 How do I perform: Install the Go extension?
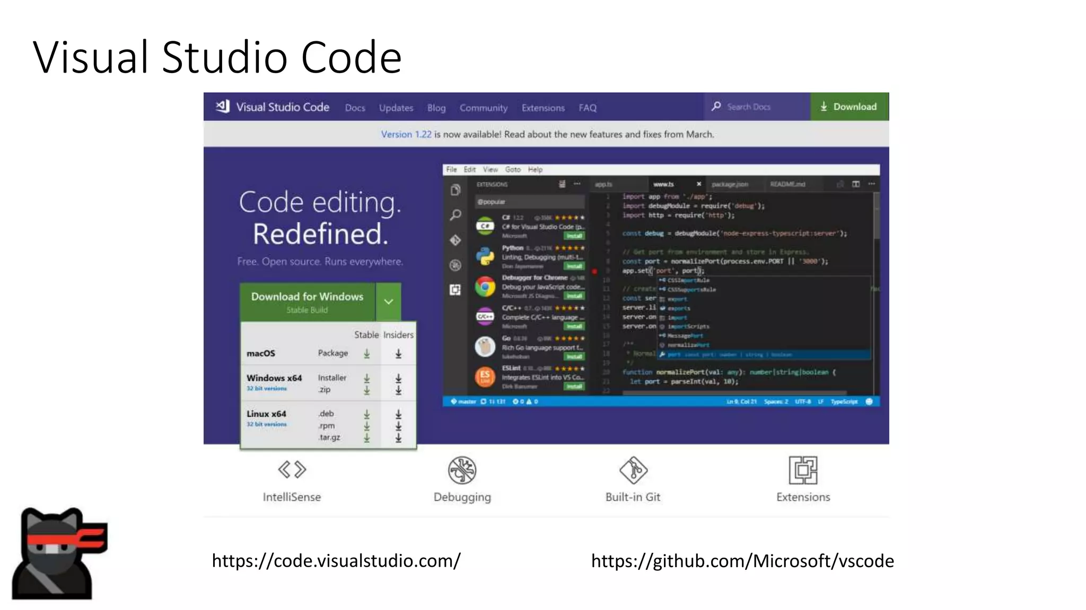tap(574, 356)
